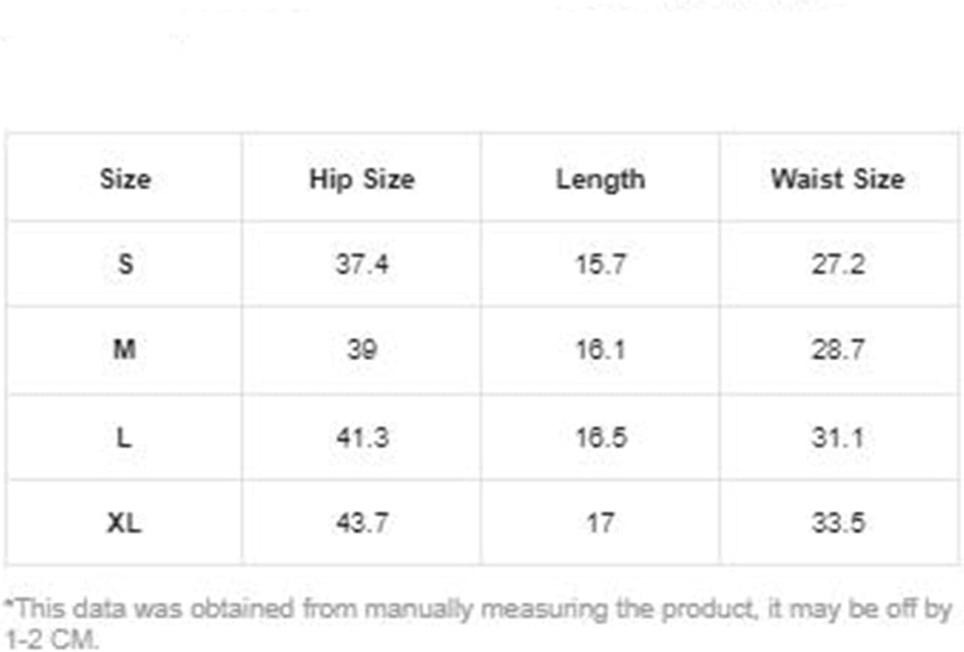Click the Hip Size column header
Viewport: 964px width, 652px height.
(x=361, y=179)
